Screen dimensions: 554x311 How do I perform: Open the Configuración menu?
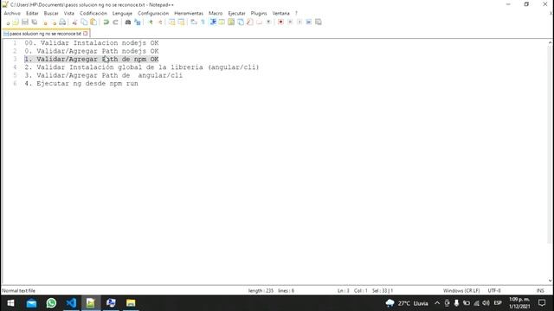(153, 13)
